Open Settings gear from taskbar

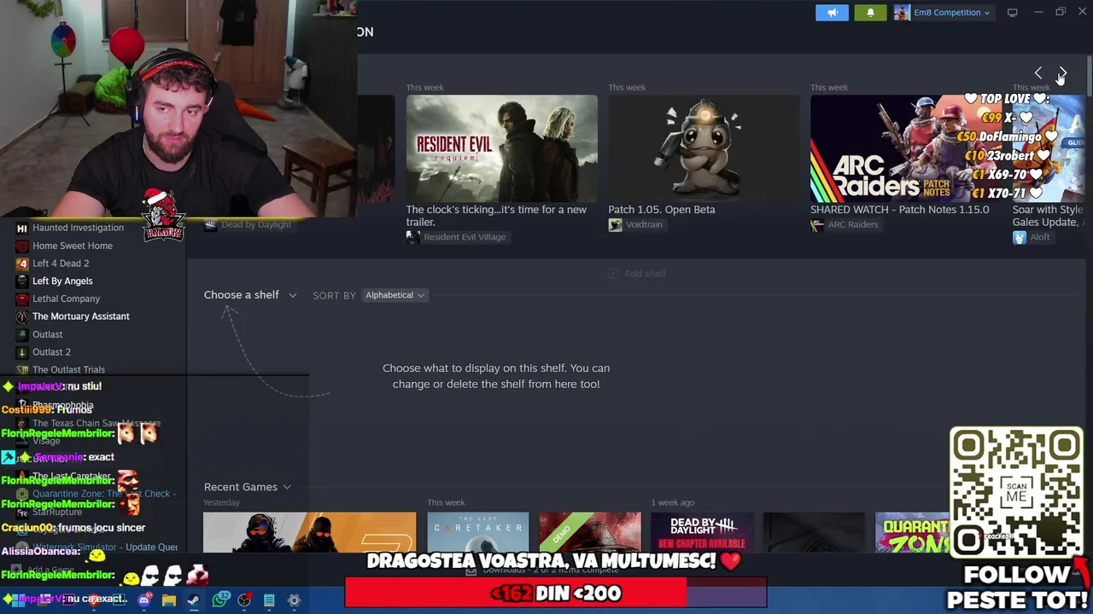[294, 600]
